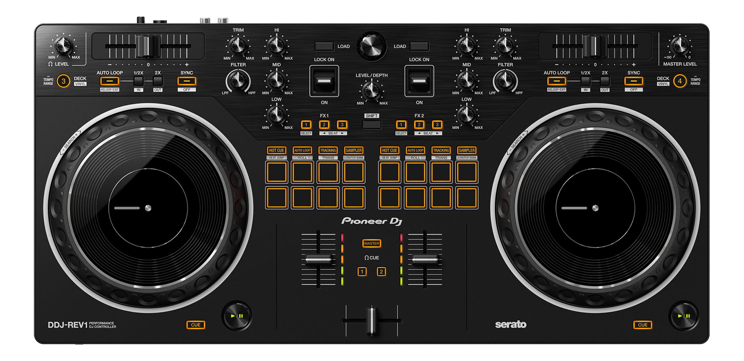Click the left channel TRIM knob
744x361 pixels.
pyautogui.click(x=238, y=46)
